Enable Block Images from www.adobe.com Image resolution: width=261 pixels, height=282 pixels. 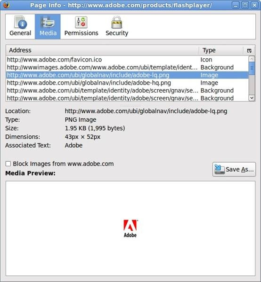click(8, 164)
